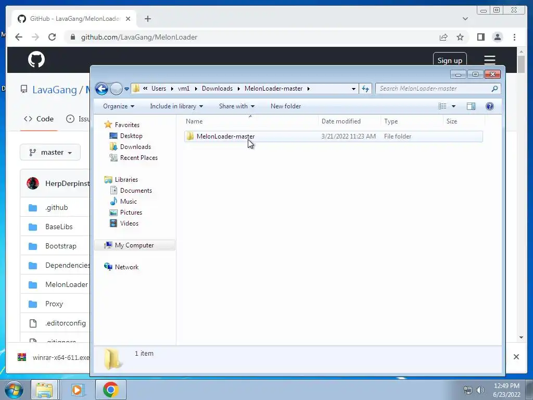Click the change view icon

442,106
